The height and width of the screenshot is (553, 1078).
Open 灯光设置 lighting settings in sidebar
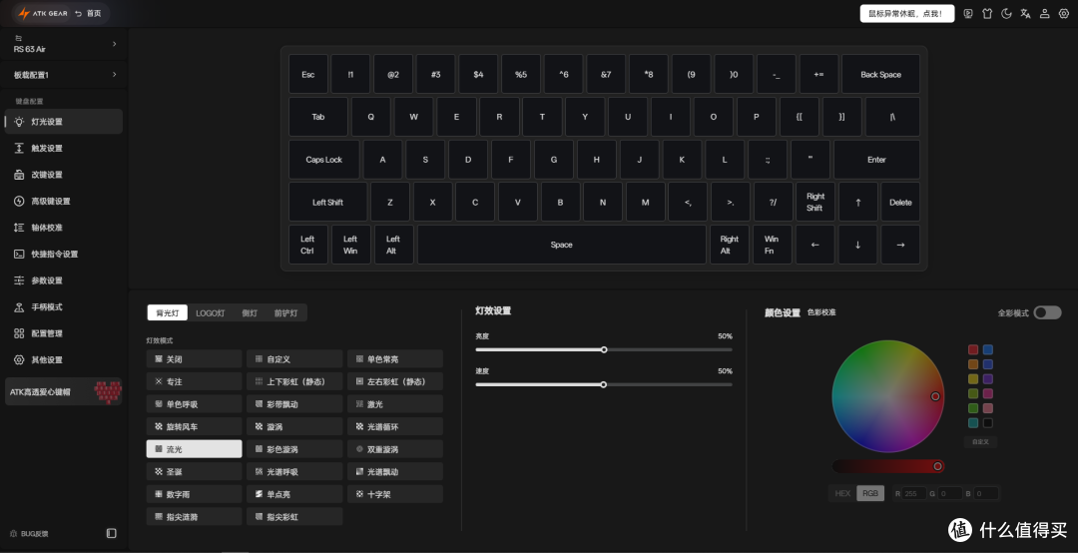pyautogui.click(x=64, y=121)
